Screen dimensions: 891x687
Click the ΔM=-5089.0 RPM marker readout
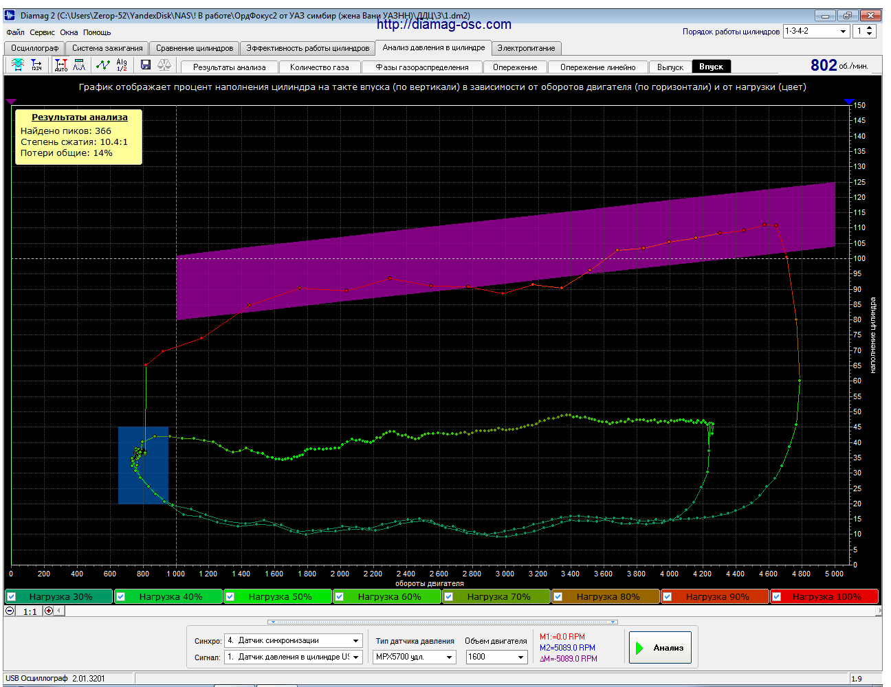click(569, 659)
